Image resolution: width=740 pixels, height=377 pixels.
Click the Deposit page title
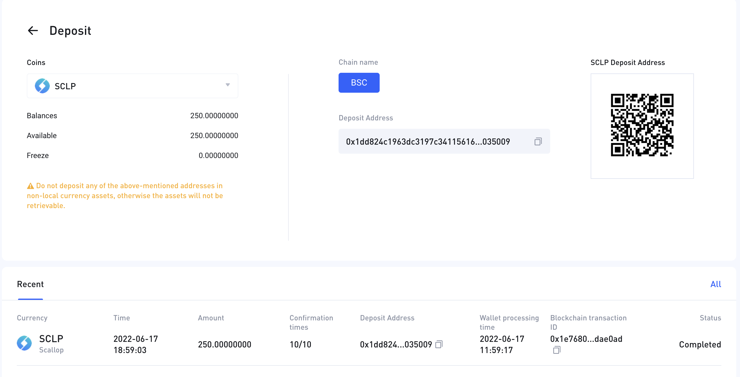coord(70,31)
